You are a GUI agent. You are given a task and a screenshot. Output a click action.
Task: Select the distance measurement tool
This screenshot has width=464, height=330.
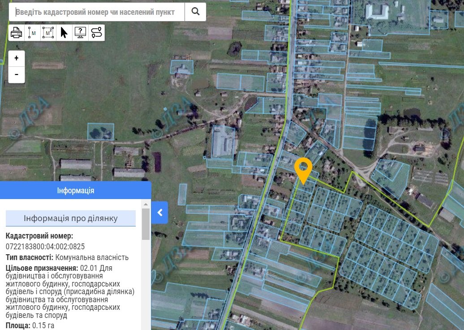[x=32, y=33]
